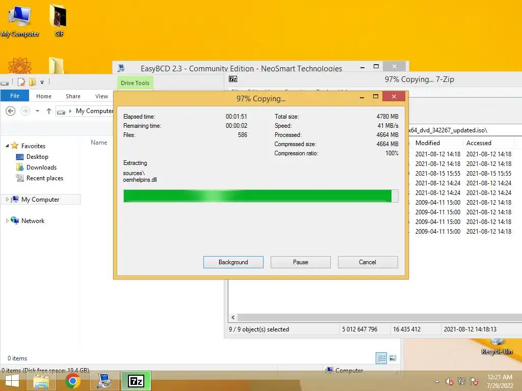
Task: Open the taskbar clock showing 12:21 AM
Action: click(x=500, y=381)
